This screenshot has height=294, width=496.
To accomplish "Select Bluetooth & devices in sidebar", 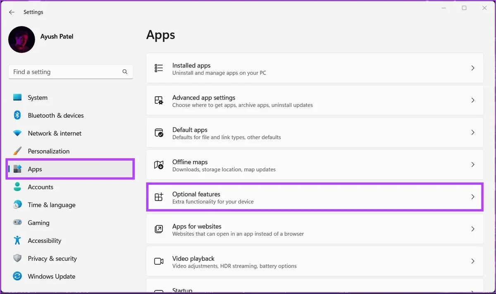I will [55, 116].
